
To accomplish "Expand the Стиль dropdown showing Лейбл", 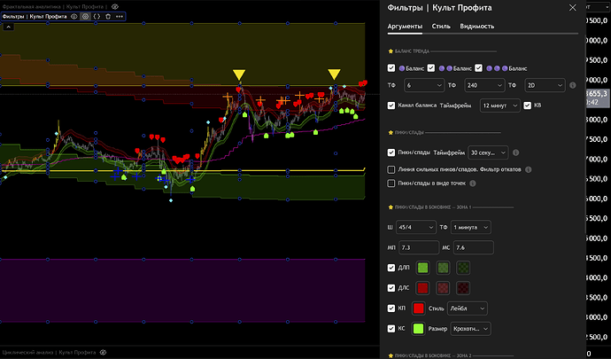I will click(x=467, y=308).
